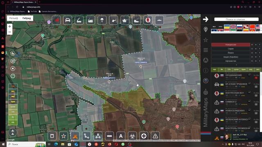Screen dimensions: 262x147
Task: Open the location pin sidebar icon
Action: 206,29
